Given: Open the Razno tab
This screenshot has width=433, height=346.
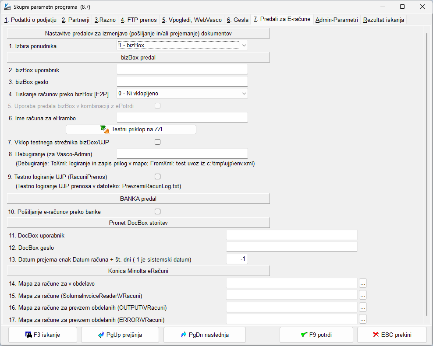Looking at the screenshot, I should (105, 20).
